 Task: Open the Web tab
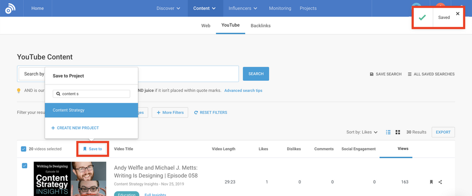206,26
